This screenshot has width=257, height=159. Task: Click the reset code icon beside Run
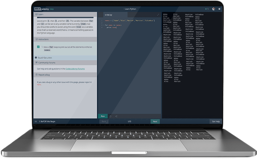click(x=111, y=116)
